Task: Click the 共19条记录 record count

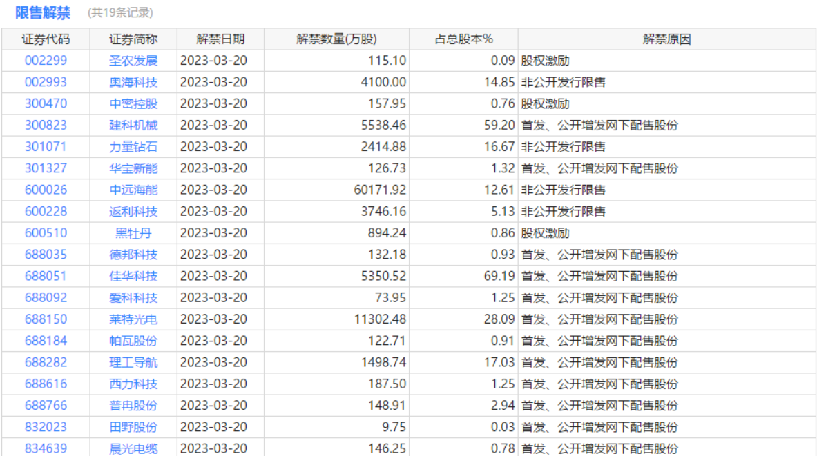Action: pos(120,12)
